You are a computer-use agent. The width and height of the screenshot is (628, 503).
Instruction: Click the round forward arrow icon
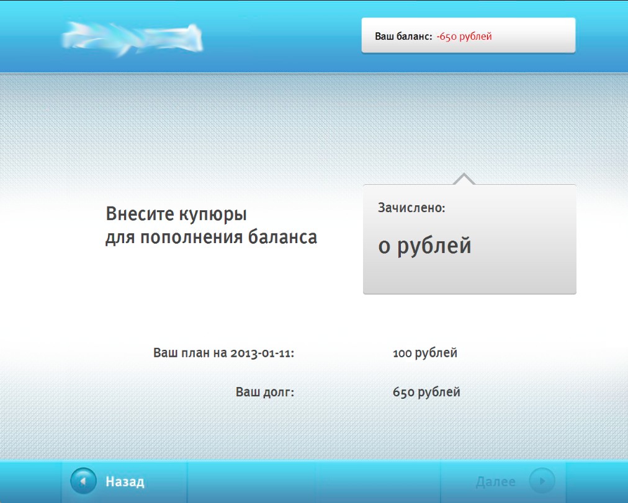[x=542, y=481]
